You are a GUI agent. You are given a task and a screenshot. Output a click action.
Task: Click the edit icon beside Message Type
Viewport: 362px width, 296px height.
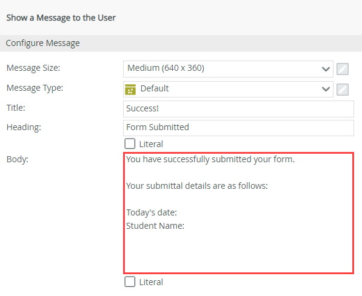343,89
